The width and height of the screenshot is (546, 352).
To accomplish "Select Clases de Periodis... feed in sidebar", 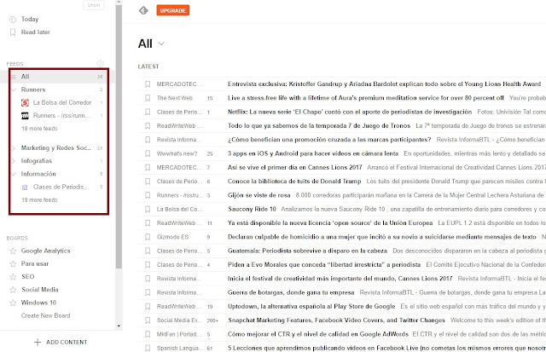I will 61,187.
